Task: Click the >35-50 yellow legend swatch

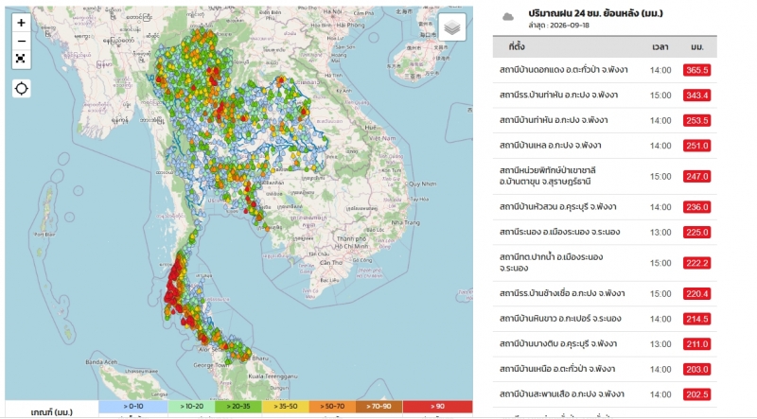Action: (286, 407)
